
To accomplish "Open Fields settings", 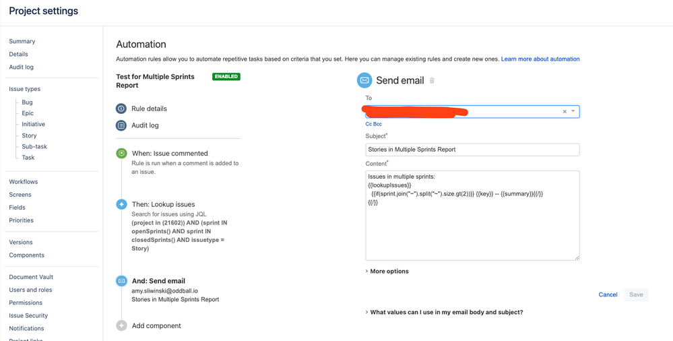I will tap(17, 208).
